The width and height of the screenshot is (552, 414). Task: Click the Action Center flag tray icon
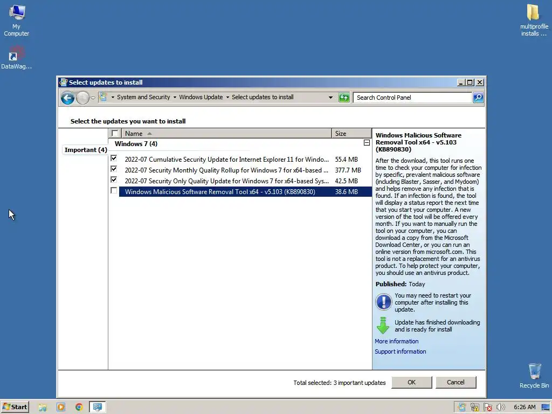point(487,408)
